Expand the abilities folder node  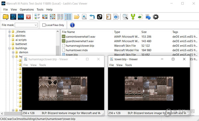click(10, 36)
